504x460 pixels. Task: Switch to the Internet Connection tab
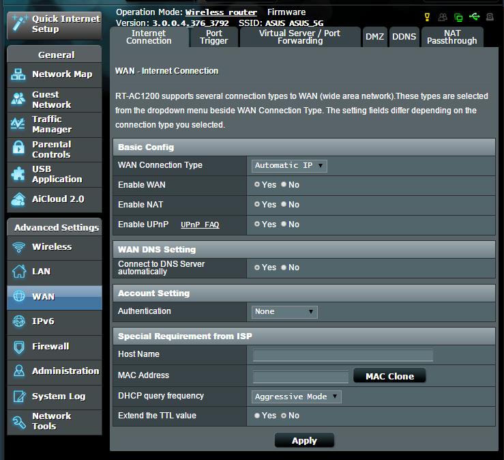tap(149, 37)
